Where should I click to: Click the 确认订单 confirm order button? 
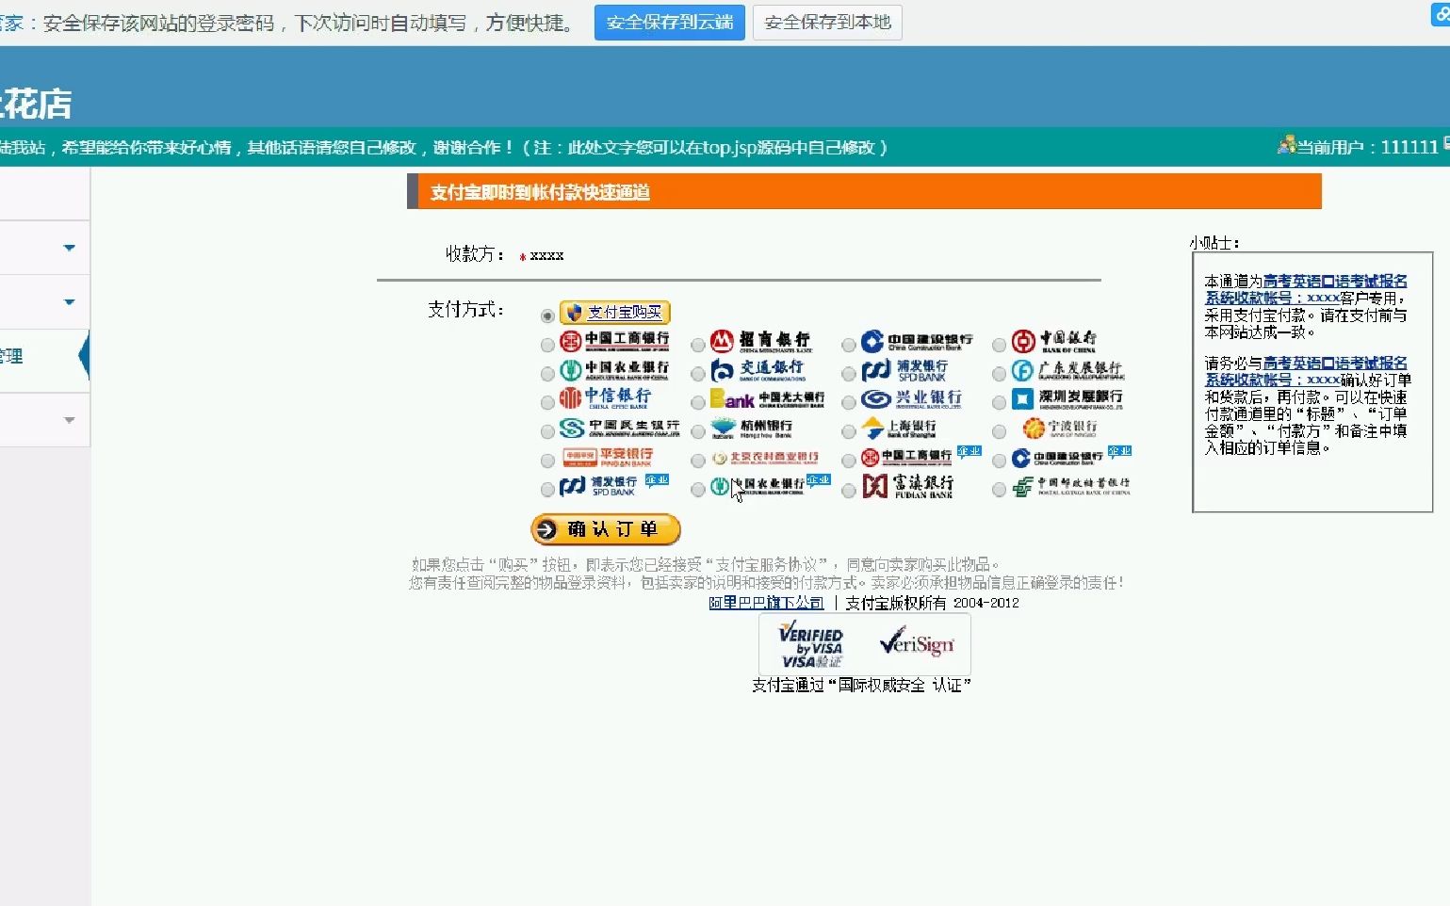point(606,529)
